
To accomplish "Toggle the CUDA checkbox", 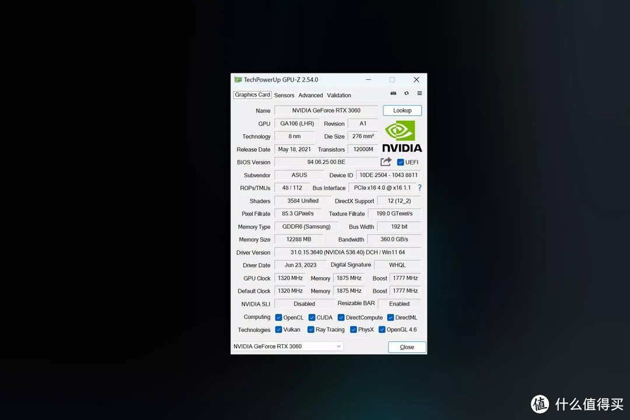I will [311, 317].
